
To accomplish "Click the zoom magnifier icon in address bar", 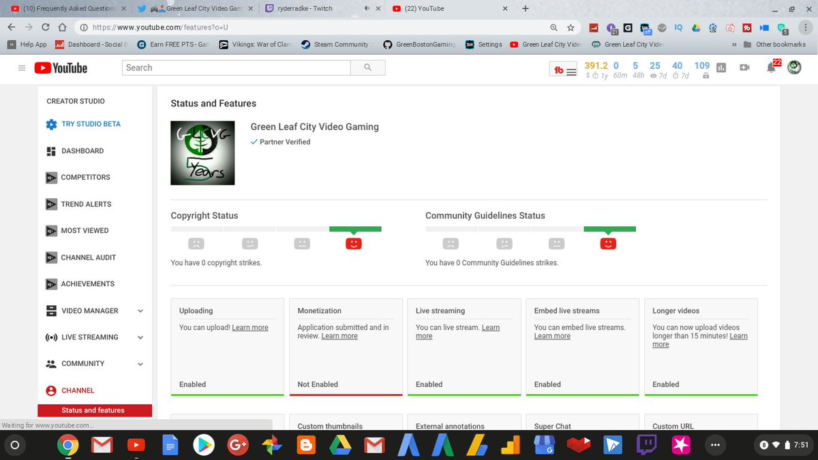I will click(554, 27).
